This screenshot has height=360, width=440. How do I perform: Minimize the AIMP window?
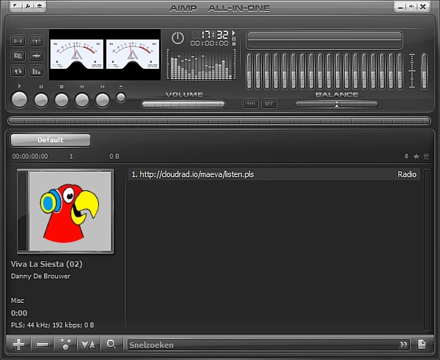pos(400,7)
